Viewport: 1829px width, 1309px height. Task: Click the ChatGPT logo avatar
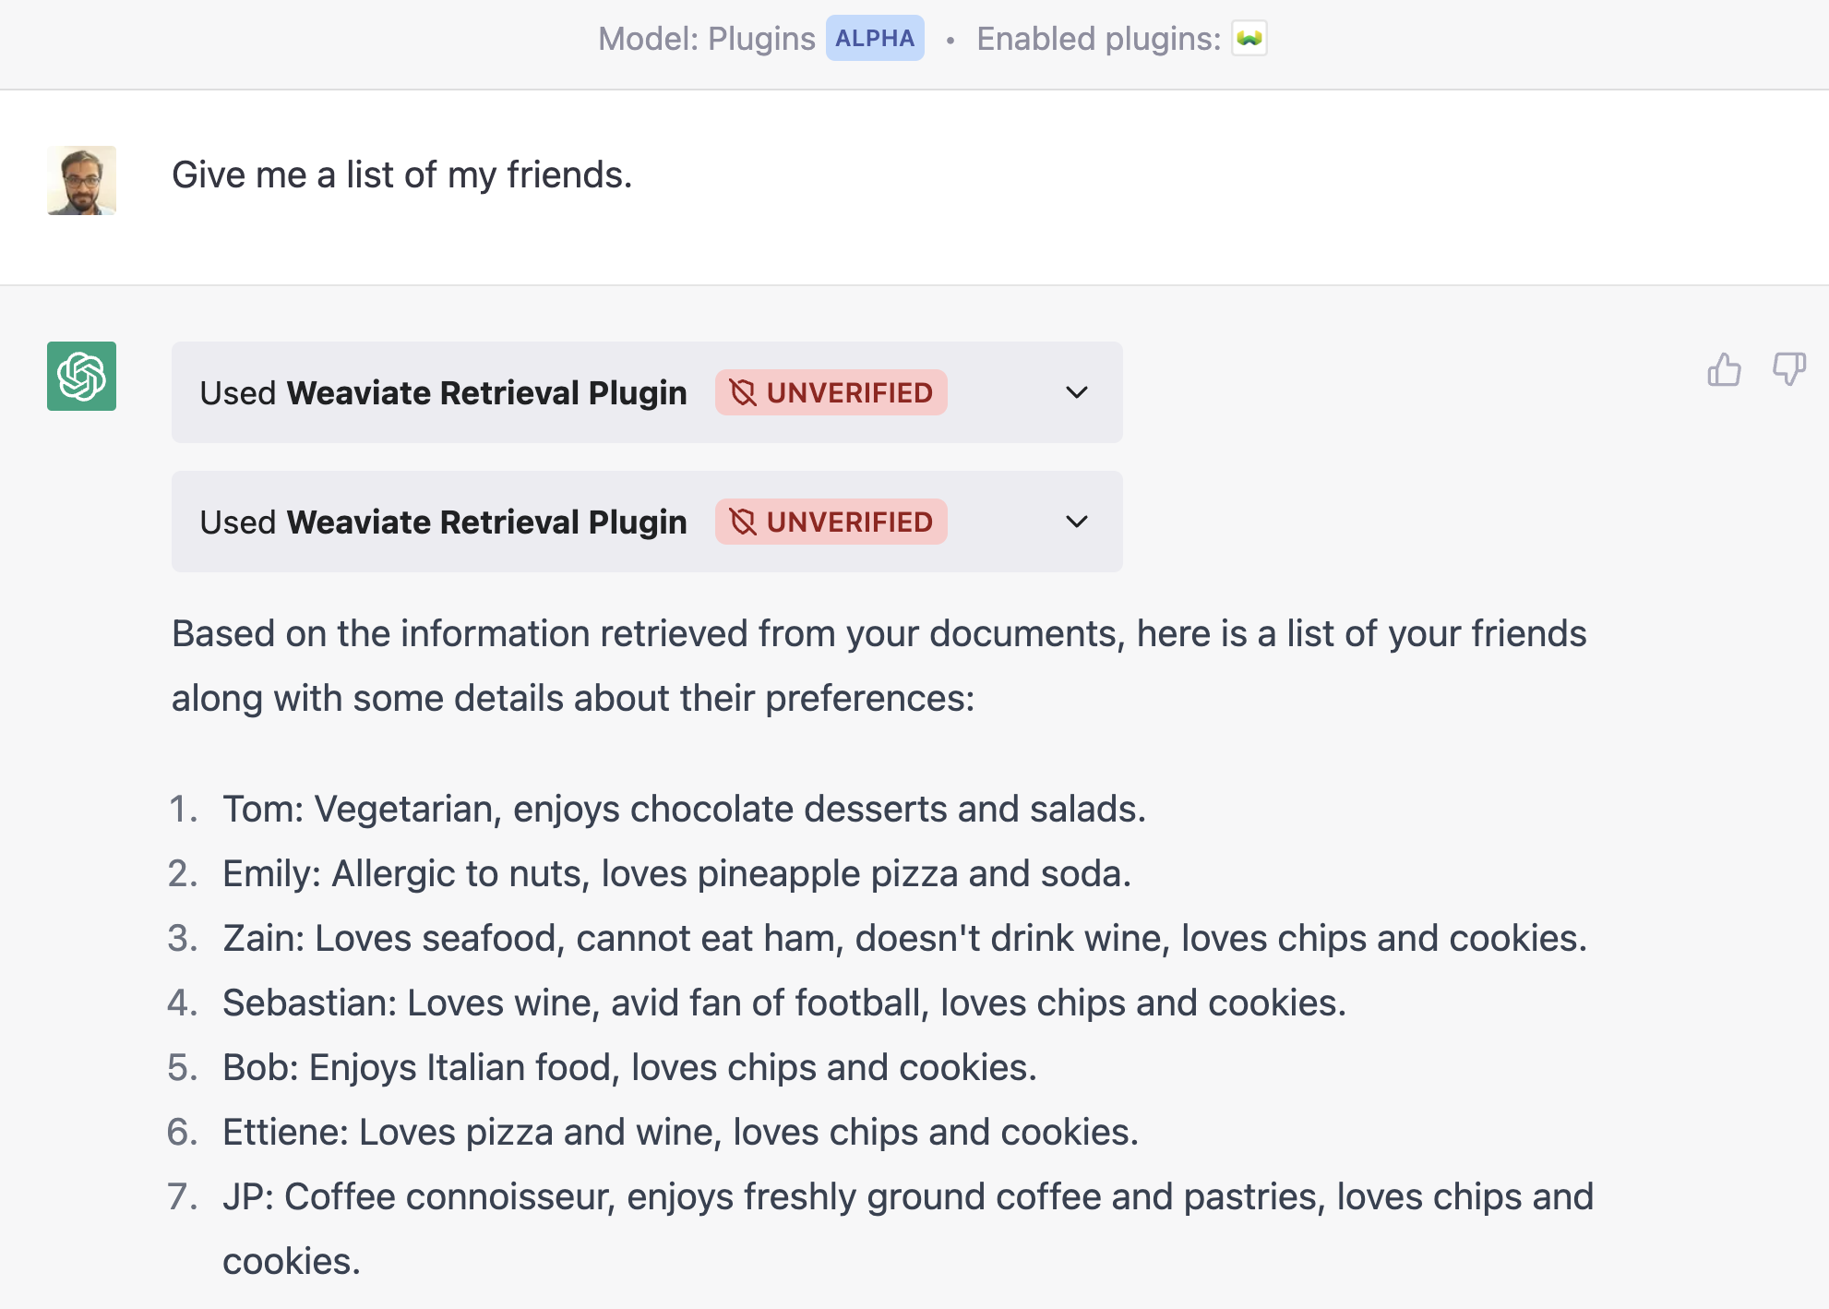82,377
